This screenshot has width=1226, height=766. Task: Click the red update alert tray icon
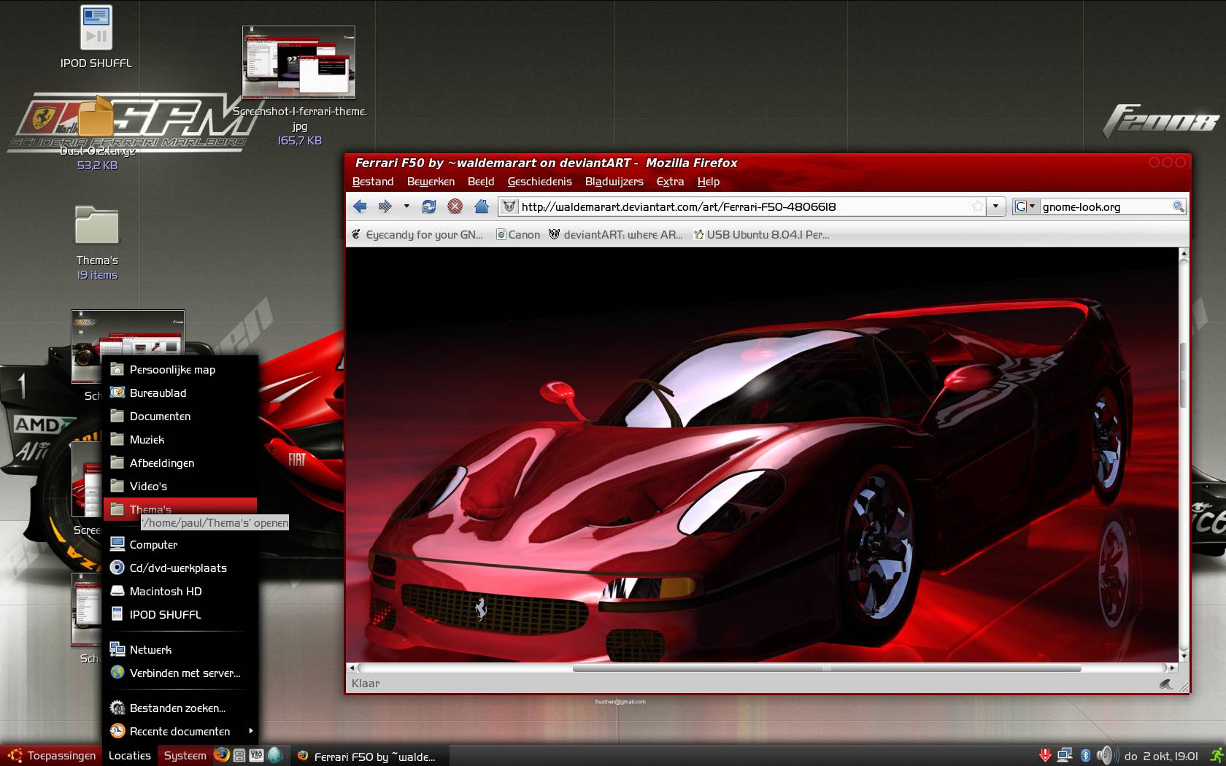[x=1045, y=755]
